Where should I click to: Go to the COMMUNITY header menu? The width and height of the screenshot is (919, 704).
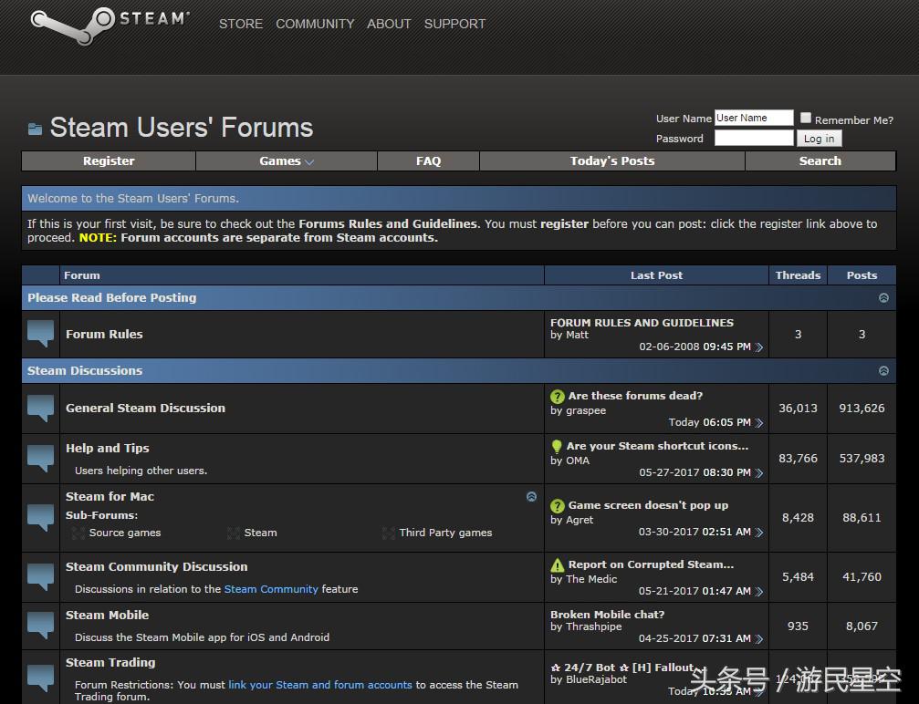pyautogui.click(x=315, y=24)
